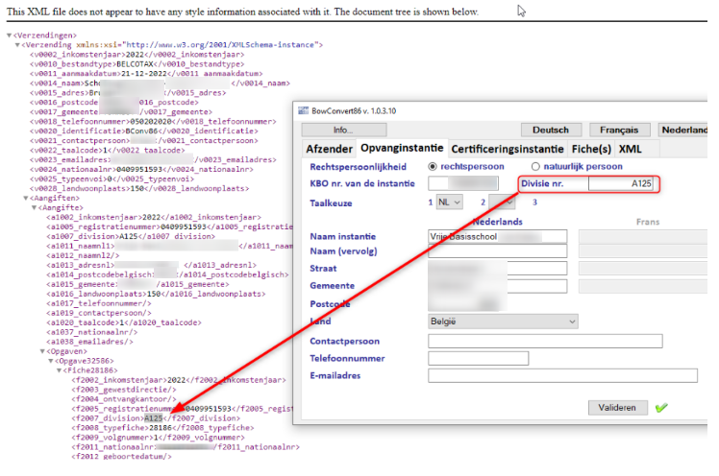Open the first Taalkeuze dropdown showing NL

450,202
